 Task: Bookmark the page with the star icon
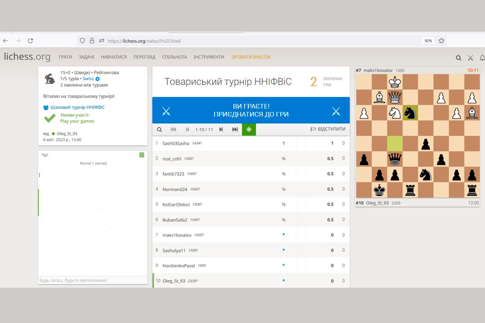(441, 40)
